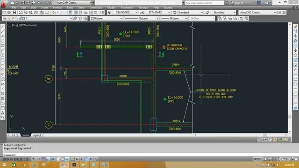The width and height of the screenshot is (299, 168).
Task: Select the Mirror tool in Modify toolbar
Action: pos(295,36)
